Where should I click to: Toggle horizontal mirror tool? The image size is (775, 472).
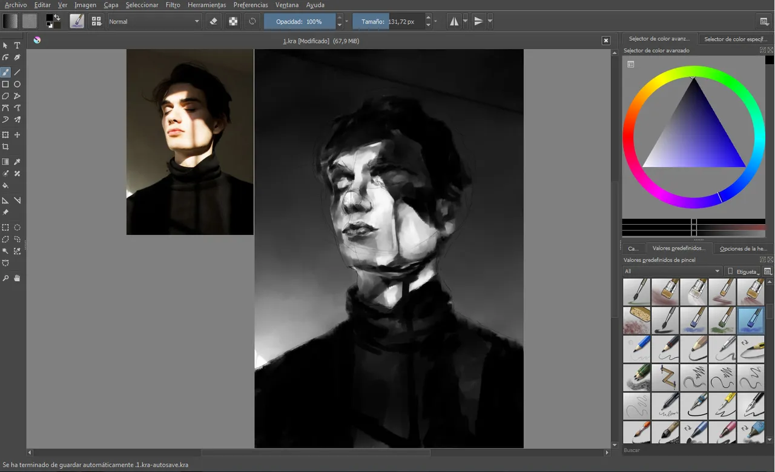coord(454,21)
